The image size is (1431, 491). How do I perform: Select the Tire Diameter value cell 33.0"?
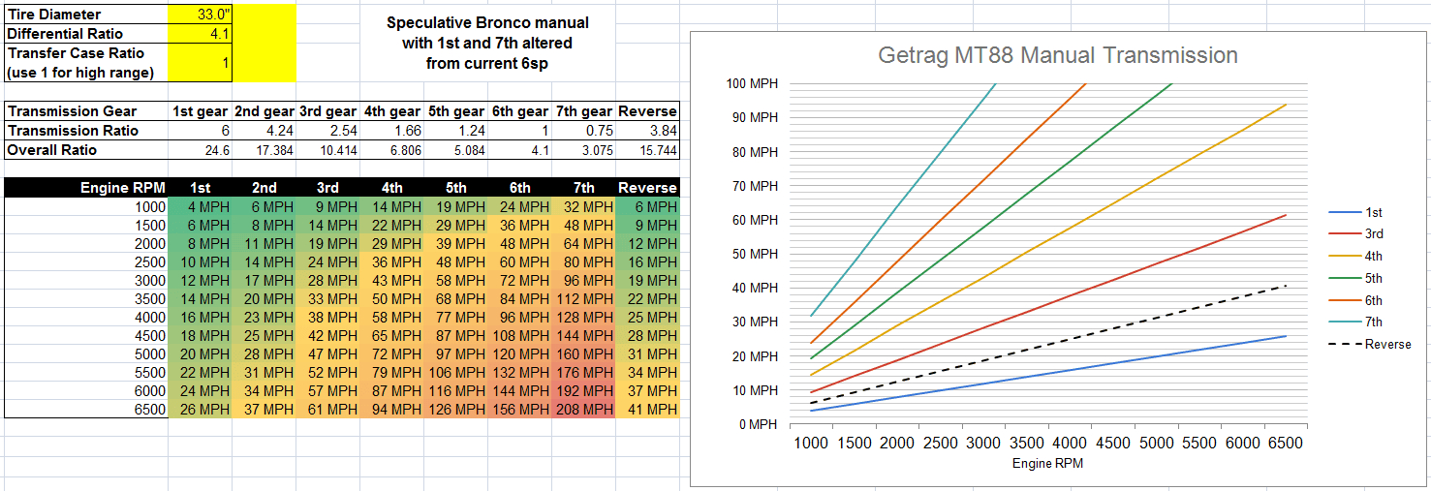click(199, 15)
